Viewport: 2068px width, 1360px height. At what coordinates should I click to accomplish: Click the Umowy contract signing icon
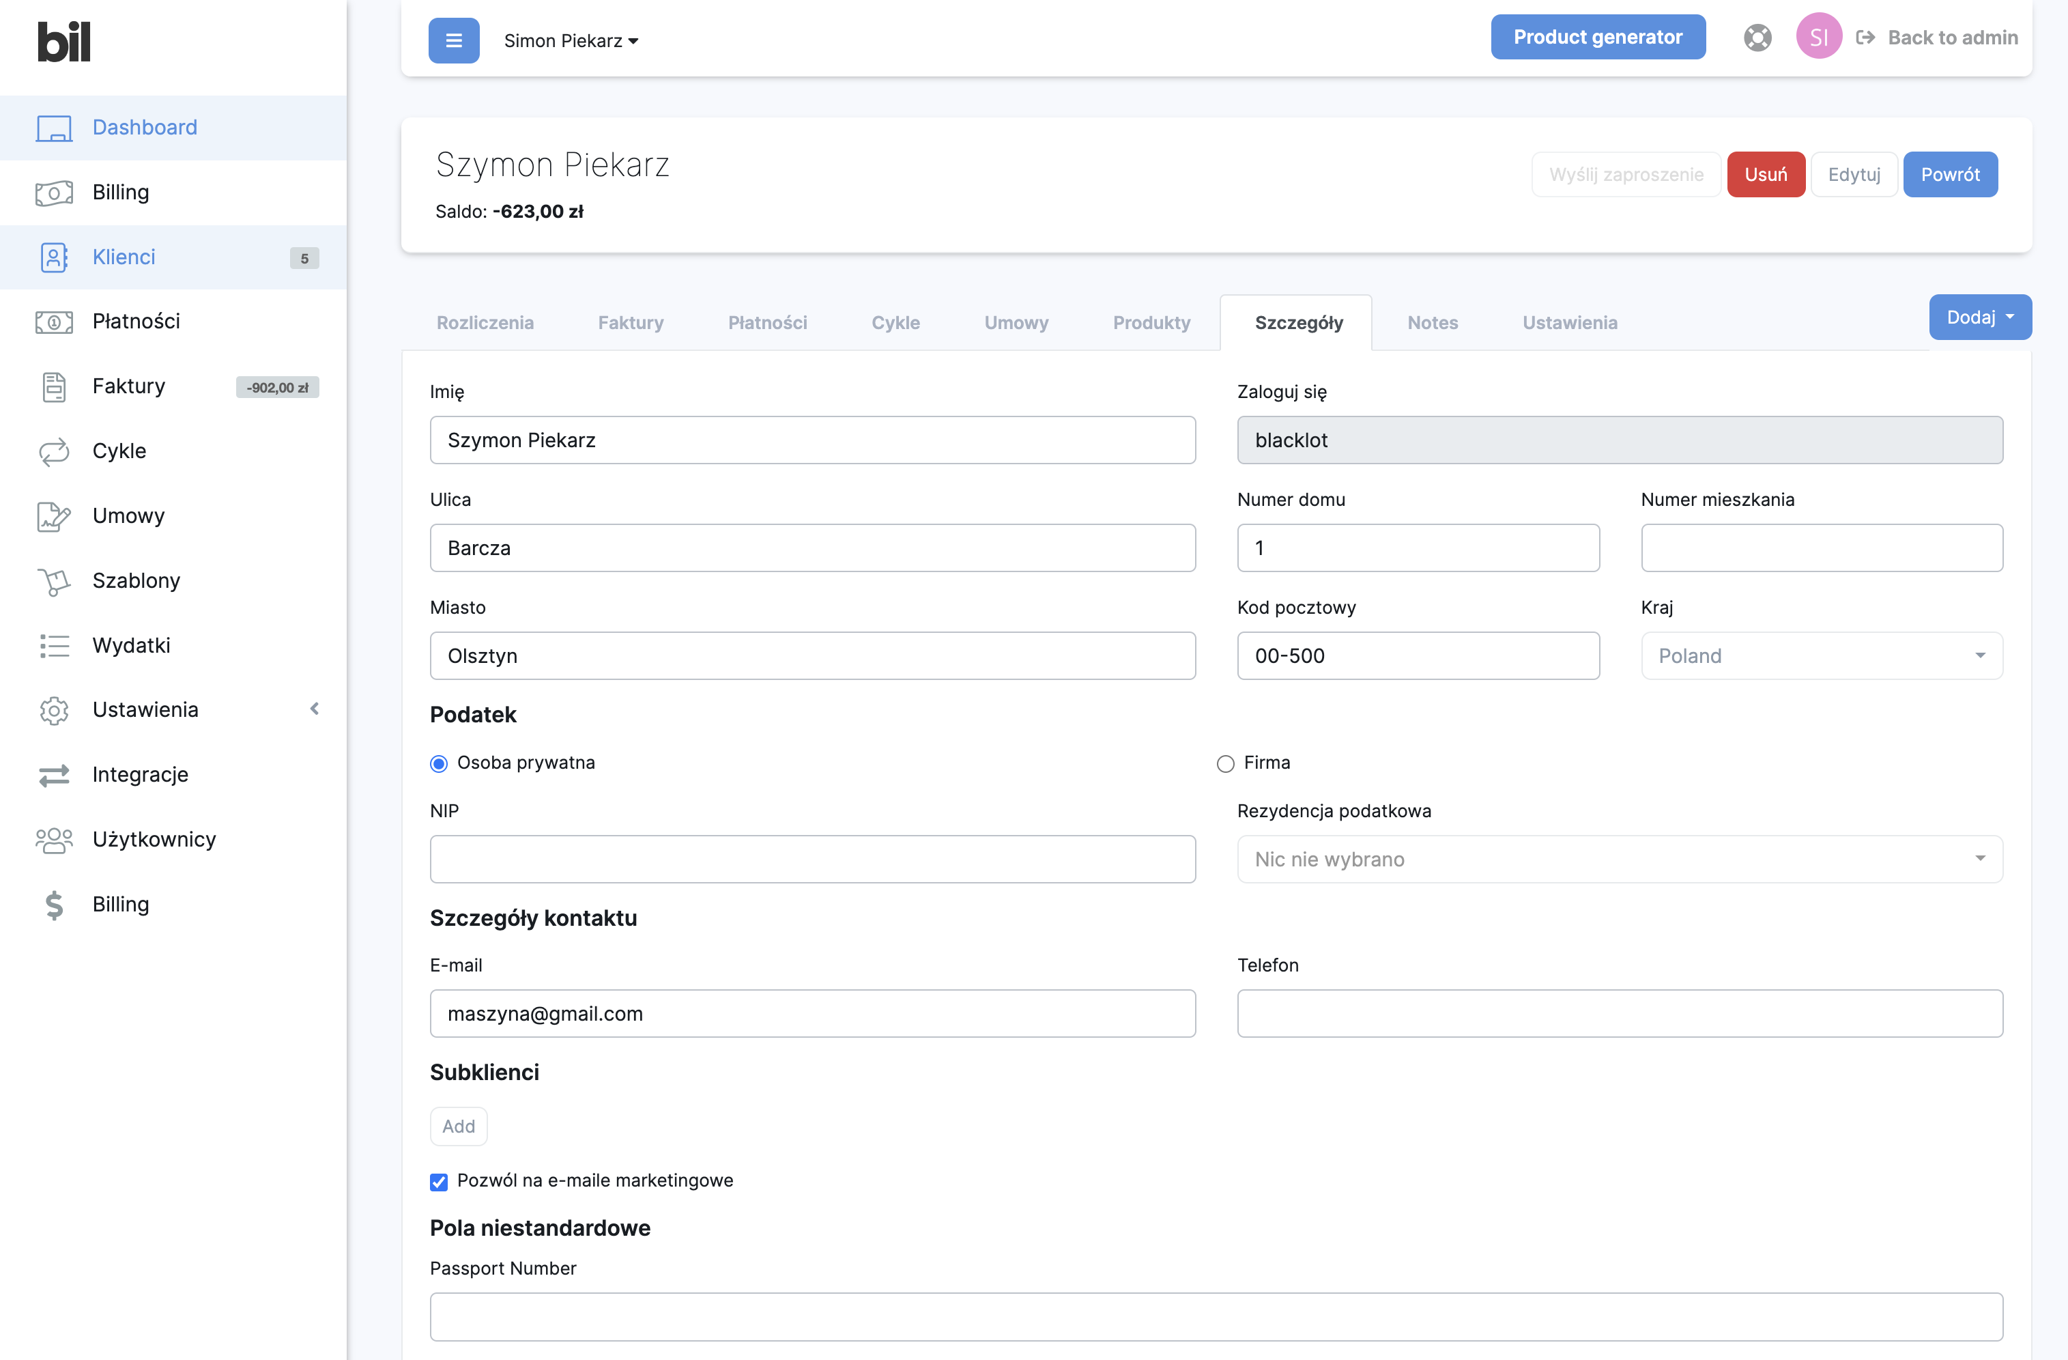[54, 516]
